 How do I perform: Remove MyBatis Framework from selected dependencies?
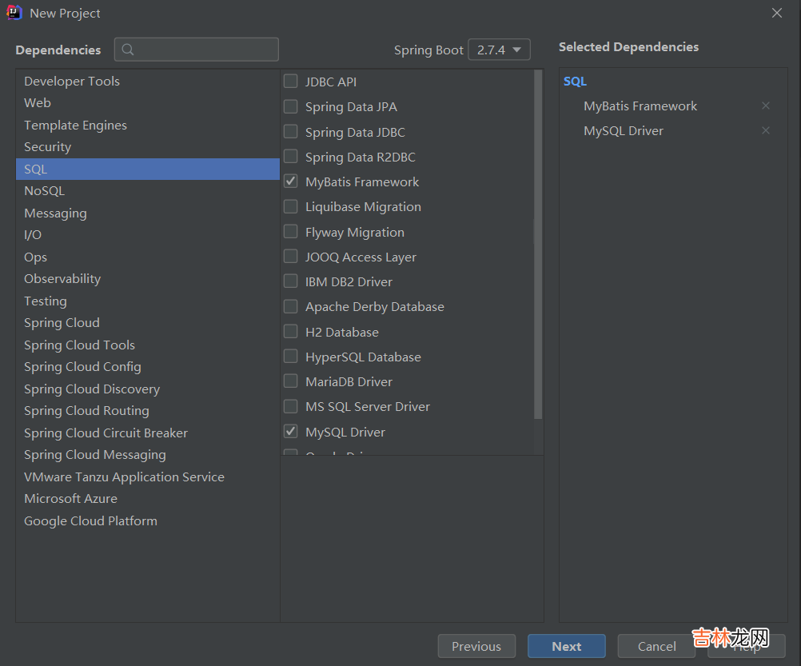point(765,106)
